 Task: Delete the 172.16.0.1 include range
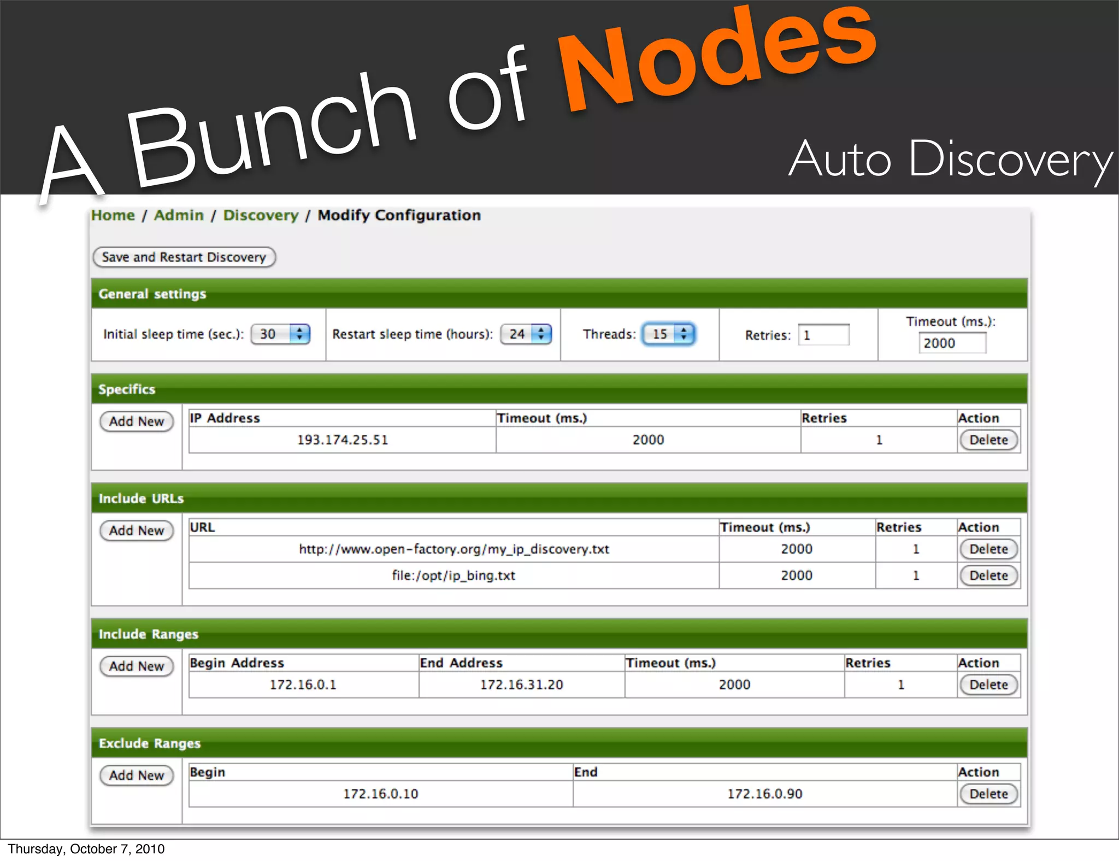pos(988,685)
